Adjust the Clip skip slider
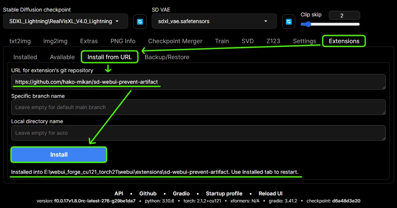397x208 pixels. [x=330, y=24]
